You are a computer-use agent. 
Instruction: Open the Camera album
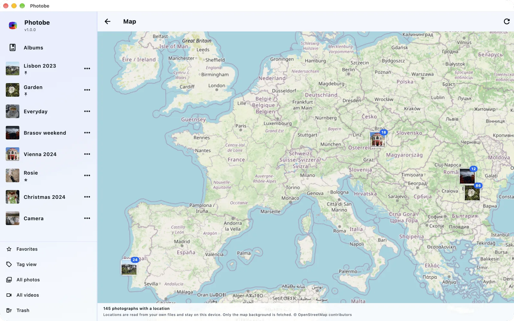(x=48, y=218)
